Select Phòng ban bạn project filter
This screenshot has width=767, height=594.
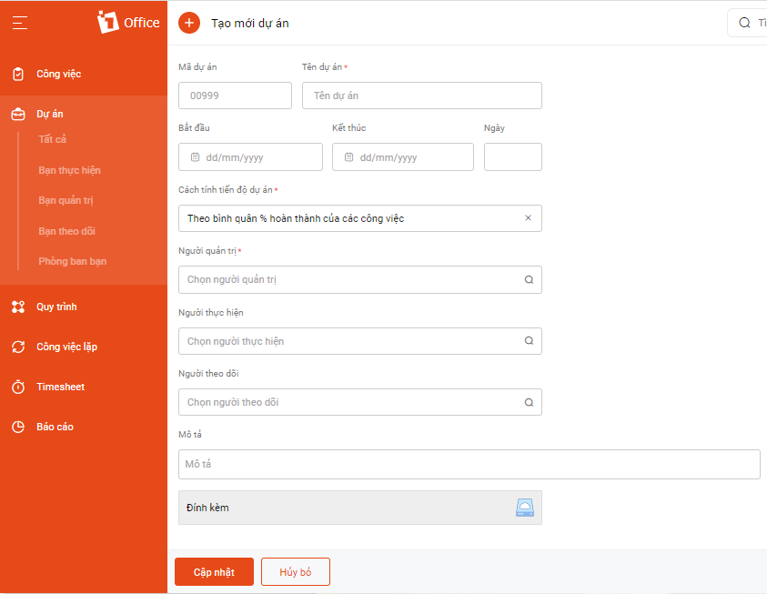[73, 261]
